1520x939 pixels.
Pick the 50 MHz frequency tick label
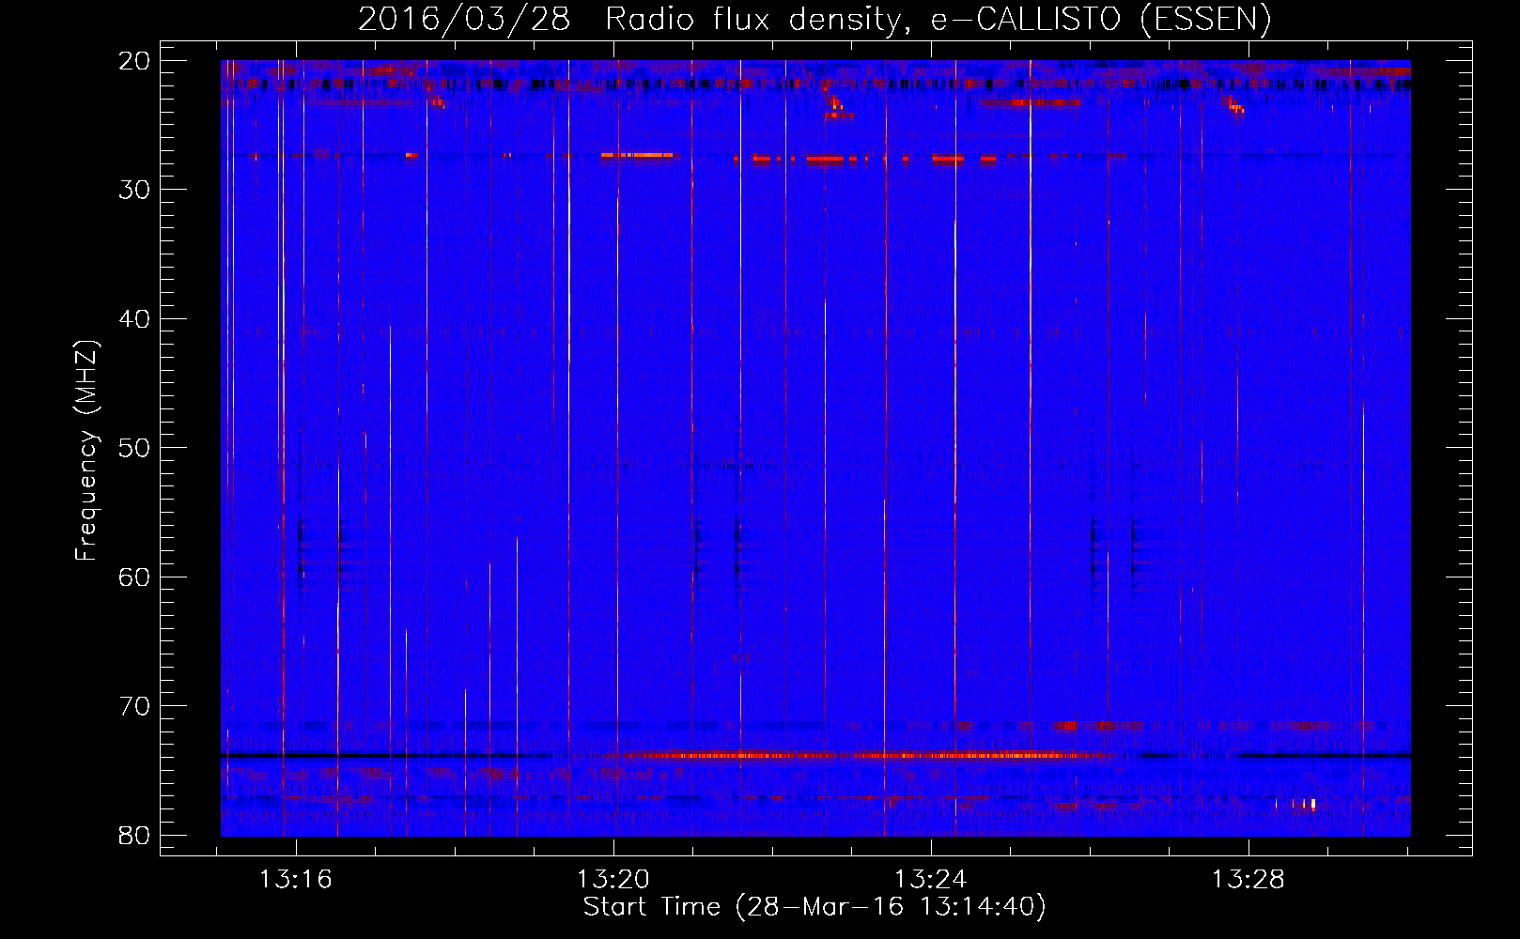pyautogui.click(x=134, y=448)
